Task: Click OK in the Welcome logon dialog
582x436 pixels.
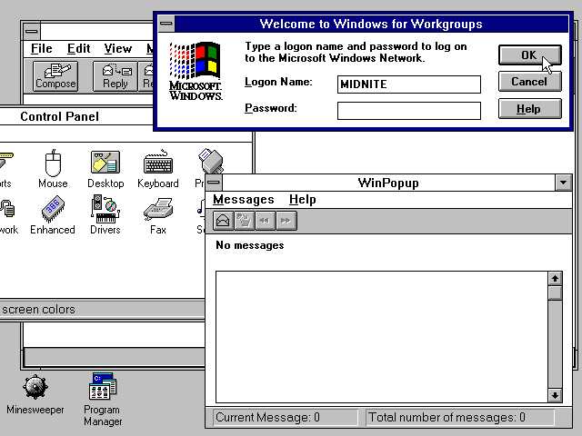Action: click(x=529, y=54)
